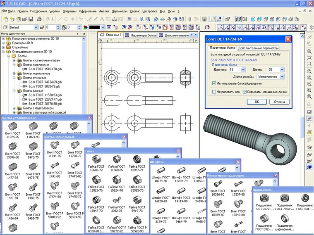Select Подшипник шарнирный icon
This screenshot has height=235, width=314.
point(284,218)
